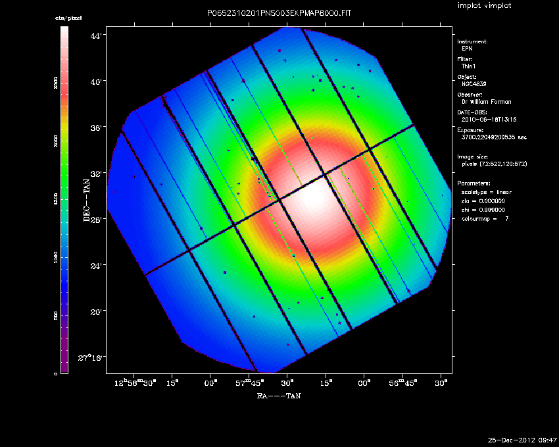Select the Instrument EPN value
The width and height of the screenshot is (559, 447).
coord(466,48)
